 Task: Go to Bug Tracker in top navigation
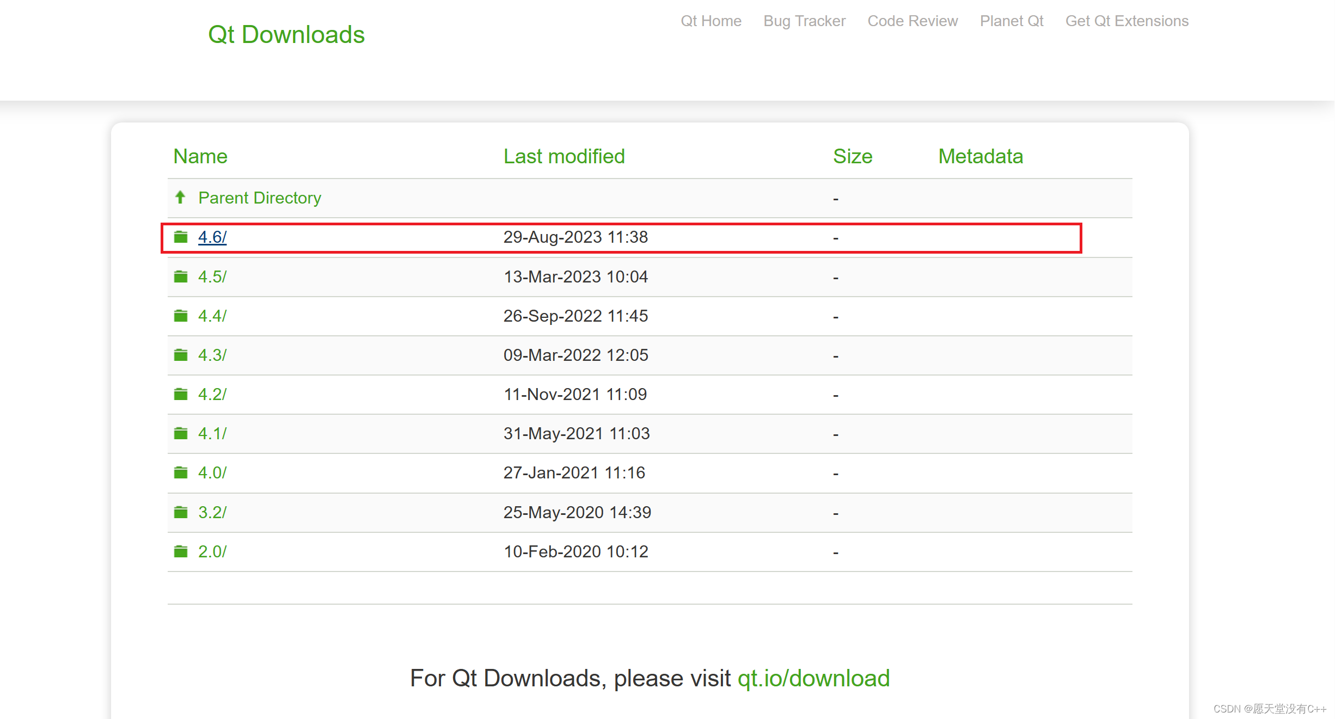point(804,21)
